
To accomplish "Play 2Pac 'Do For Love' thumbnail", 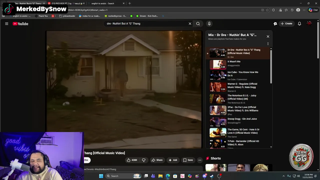I will [x=218, y=110].
